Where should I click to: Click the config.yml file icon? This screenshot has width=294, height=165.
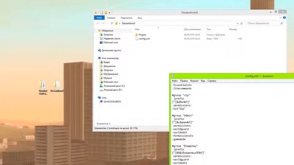[137, 38]
